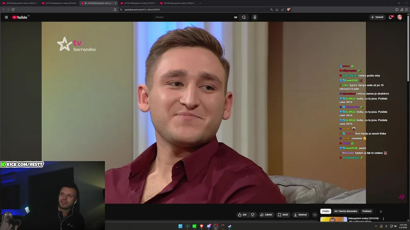Click the Uložiť save button

[283, 215]
